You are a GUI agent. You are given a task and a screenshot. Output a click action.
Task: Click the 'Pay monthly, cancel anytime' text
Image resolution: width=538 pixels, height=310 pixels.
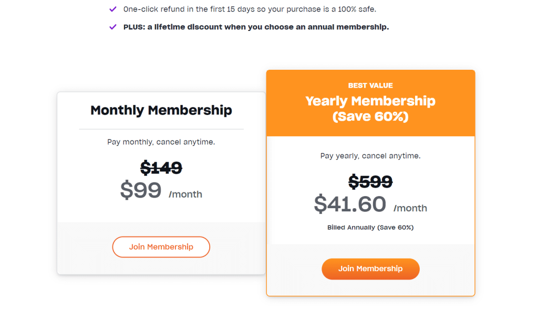161,142
